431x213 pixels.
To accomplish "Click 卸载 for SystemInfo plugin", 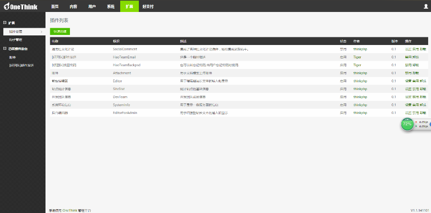I will coord(423,105).
